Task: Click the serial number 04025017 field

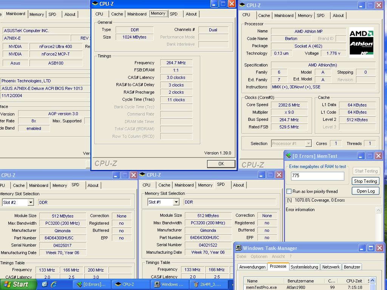Action: tap(62, 245)
